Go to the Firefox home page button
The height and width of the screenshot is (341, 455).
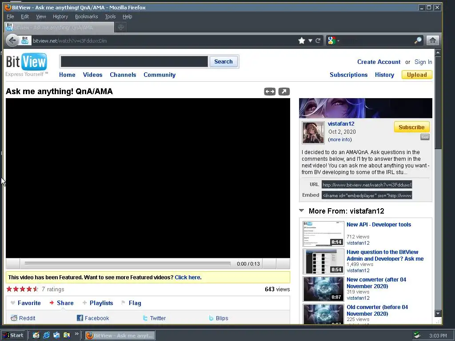point(432,40)
